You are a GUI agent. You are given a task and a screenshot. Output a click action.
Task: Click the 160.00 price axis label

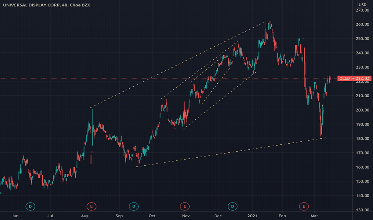(x=363, y=167)
